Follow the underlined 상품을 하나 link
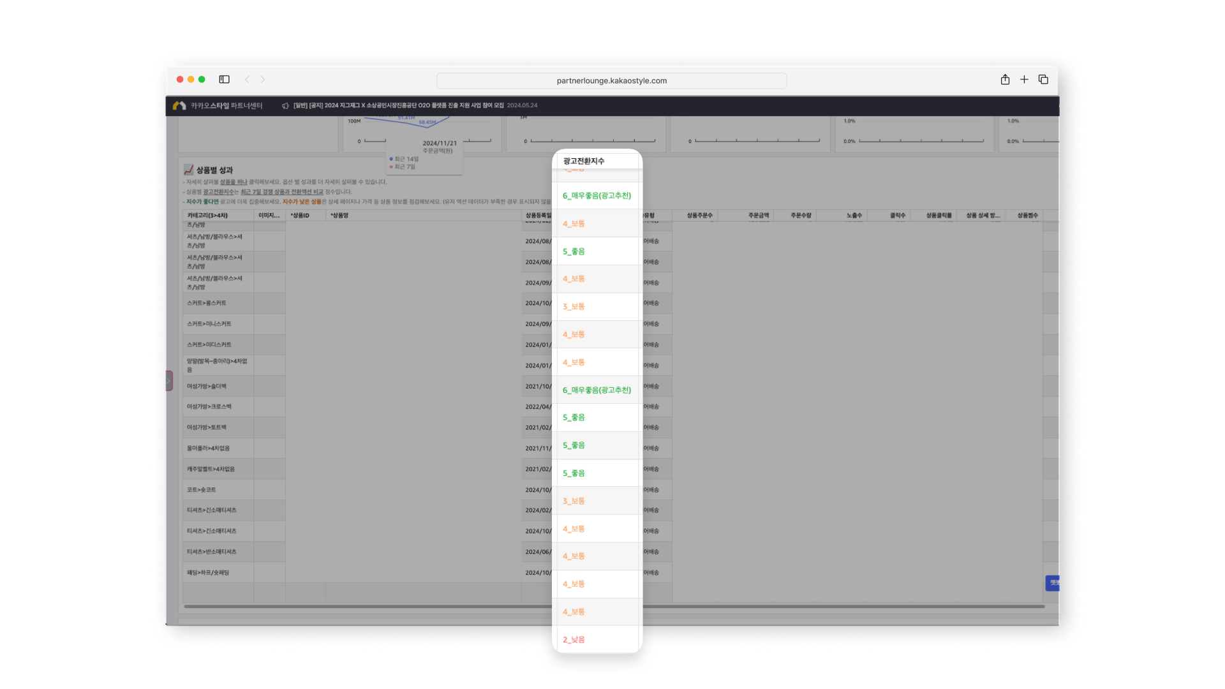The height and width of the screenshot is (689, 1225). tap(233, 182)
